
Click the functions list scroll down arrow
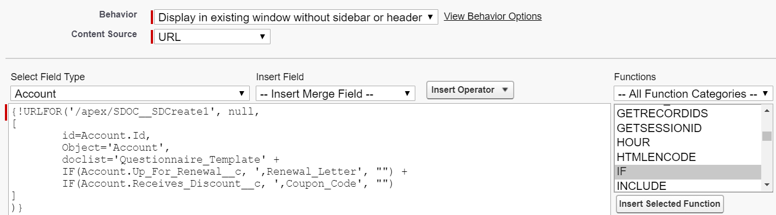point(767,186)
